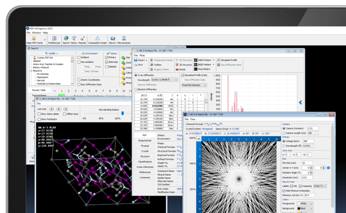Image resolution: width=346 pixels, height=213 pixels.
Task: Open Microanalysis tool
Action: coord(124,40)
